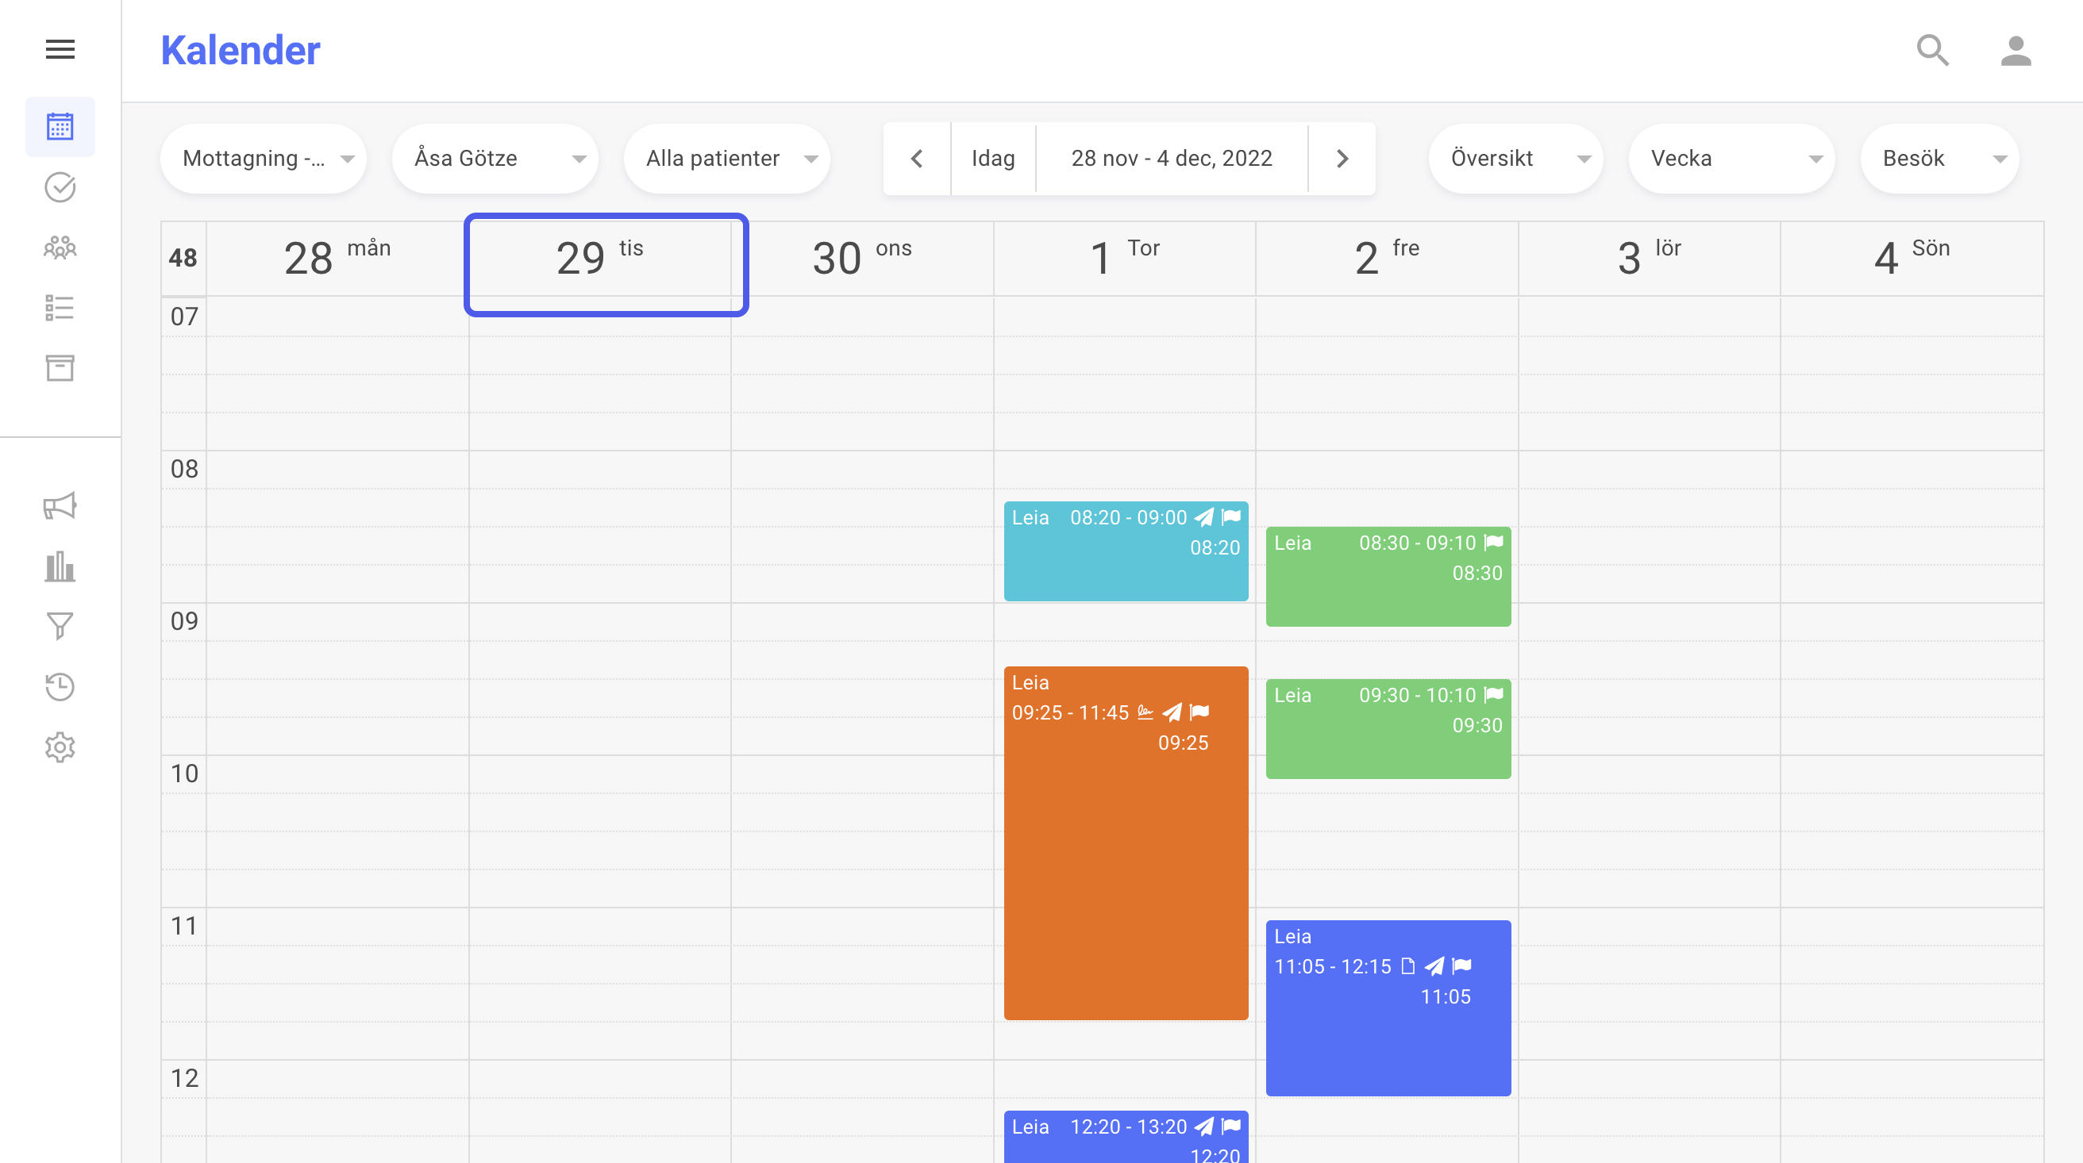The image size is (2083, 1163).
Task: Click the 07 hour label
Action: point(184,316)
